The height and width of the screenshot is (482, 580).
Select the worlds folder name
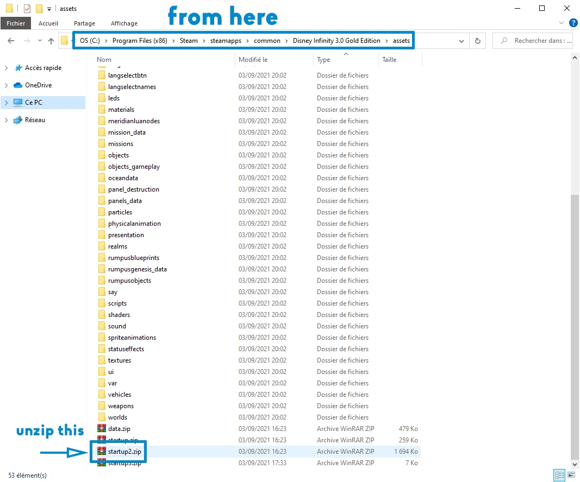pos(117,417)
